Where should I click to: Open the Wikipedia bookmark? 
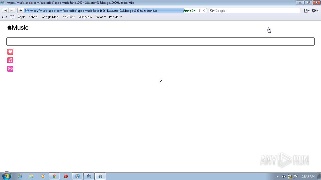coord(85,17)
